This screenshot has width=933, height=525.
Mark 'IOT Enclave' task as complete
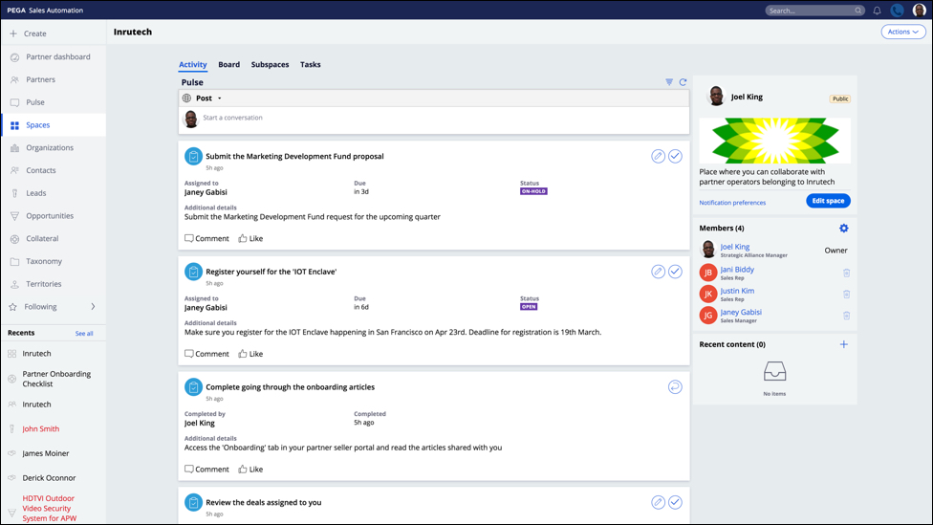tap(675, 272)
